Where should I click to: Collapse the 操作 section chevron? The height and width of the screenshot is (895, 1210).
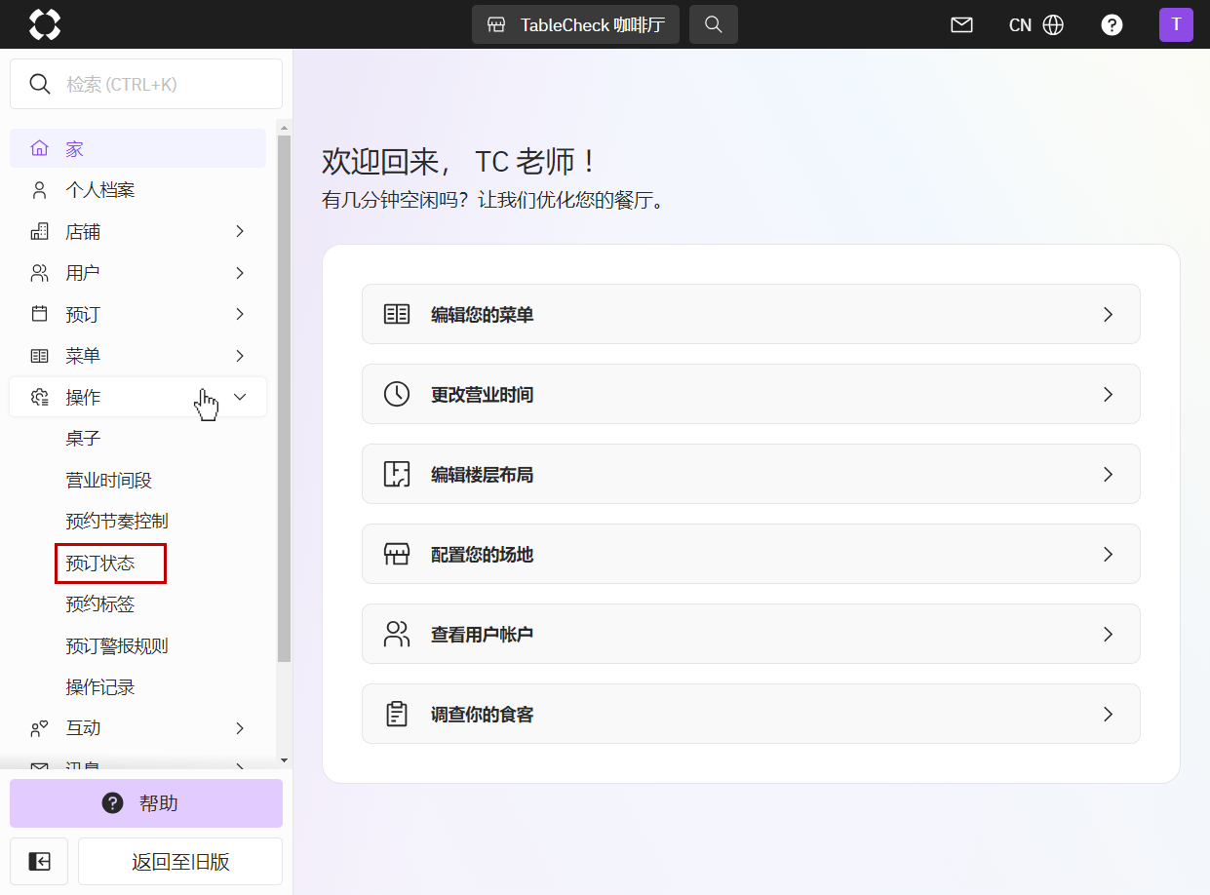(x=240, y=397)
